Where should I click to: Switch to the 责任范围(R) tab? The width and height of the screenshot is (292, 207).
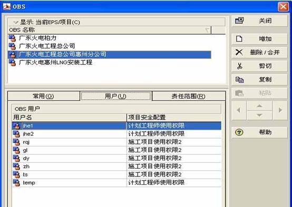[x=189, y=96]
